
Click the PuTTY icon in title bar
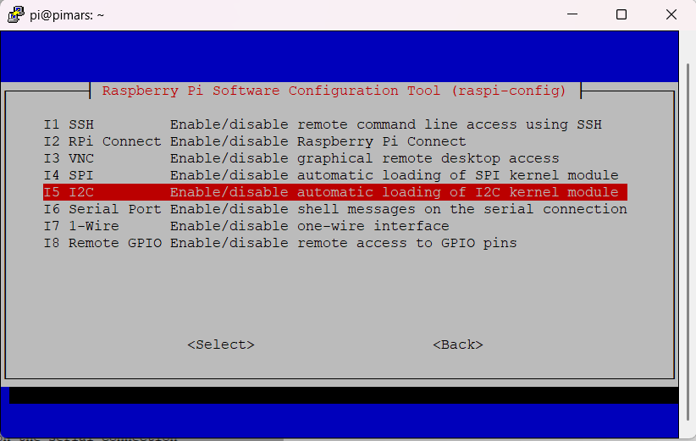[x=15, y=14]
